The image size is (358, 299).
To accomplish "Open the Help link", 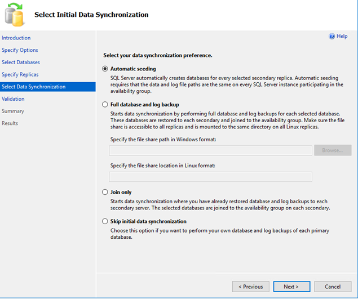I will [x=342, y=36].
